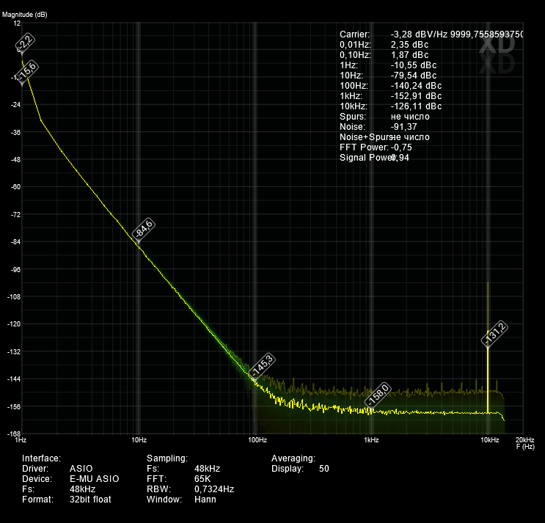Click the 1Hz value -10,55 dBc
This screenshot has height=523, width=545.
[414, 65]
